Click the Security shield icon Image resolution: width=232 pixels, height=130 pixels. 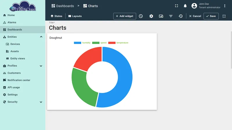(x=5, y=102)
